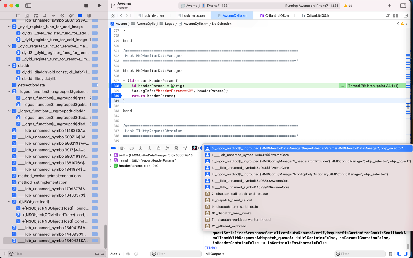This screenshot has height=258, width=413.
Task: Open Environment Overrides in debug bar
Action: [x=176, y=148]
